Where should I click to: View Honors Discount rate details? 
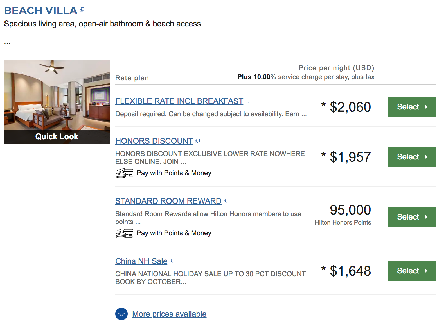tap(154, 141)
